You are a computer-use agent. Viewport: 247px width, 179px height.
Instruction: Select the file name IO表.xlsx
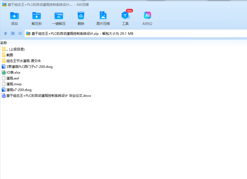[x=13, y=73]
